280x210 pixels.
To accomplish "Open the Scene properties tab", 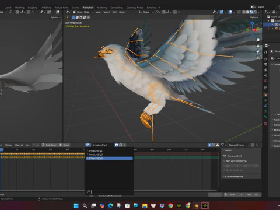I will coord(265,75).
